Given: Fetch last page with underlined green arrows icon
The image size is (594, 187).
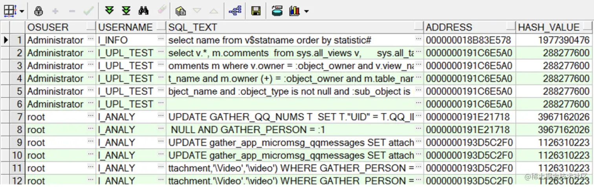Looking at the screenshot, I should pyautogui.click(x=126, y=11).
